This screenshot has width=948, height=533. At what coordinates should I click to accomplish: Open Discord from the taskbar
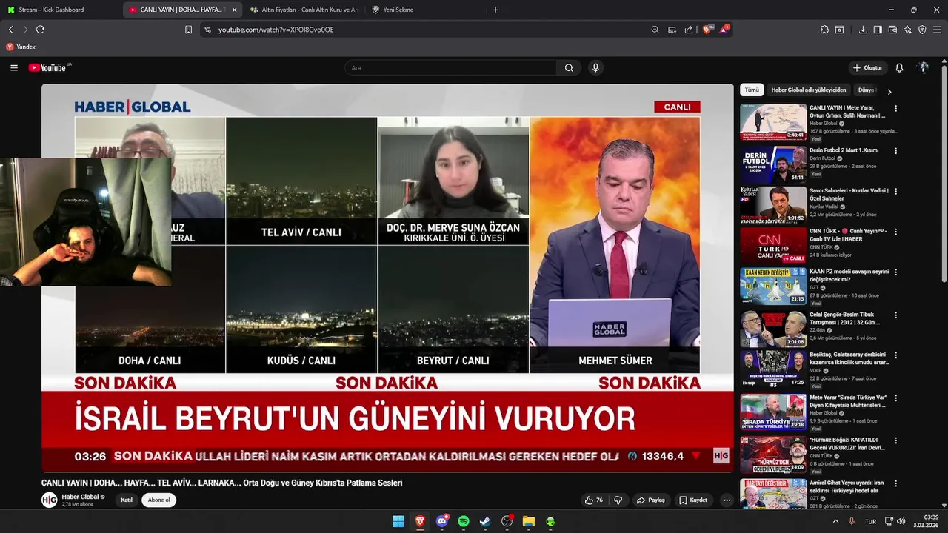[442, 521]
